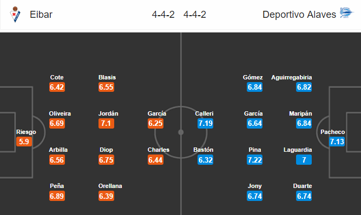Viewport: 361px width, 215px height.
Task: Click Duarte's 6.74 rating badge
Action: tap(304, 196)
